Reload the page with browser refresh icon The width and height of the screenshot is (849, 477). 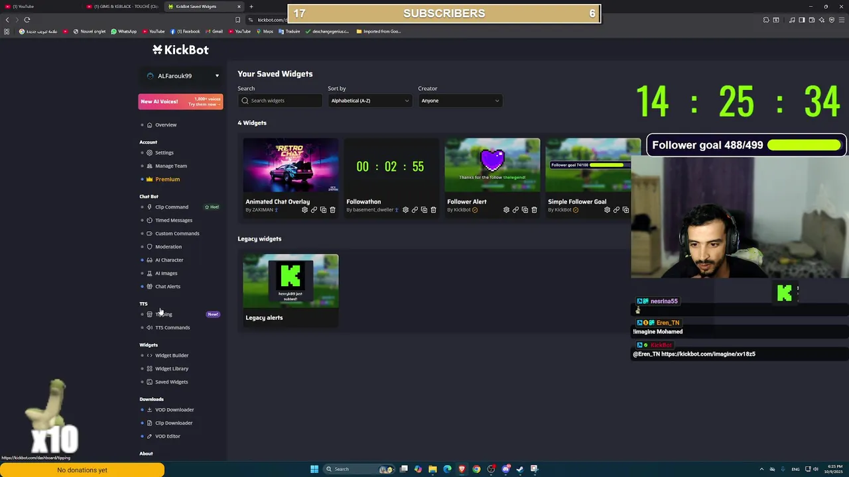pos(27,20)
